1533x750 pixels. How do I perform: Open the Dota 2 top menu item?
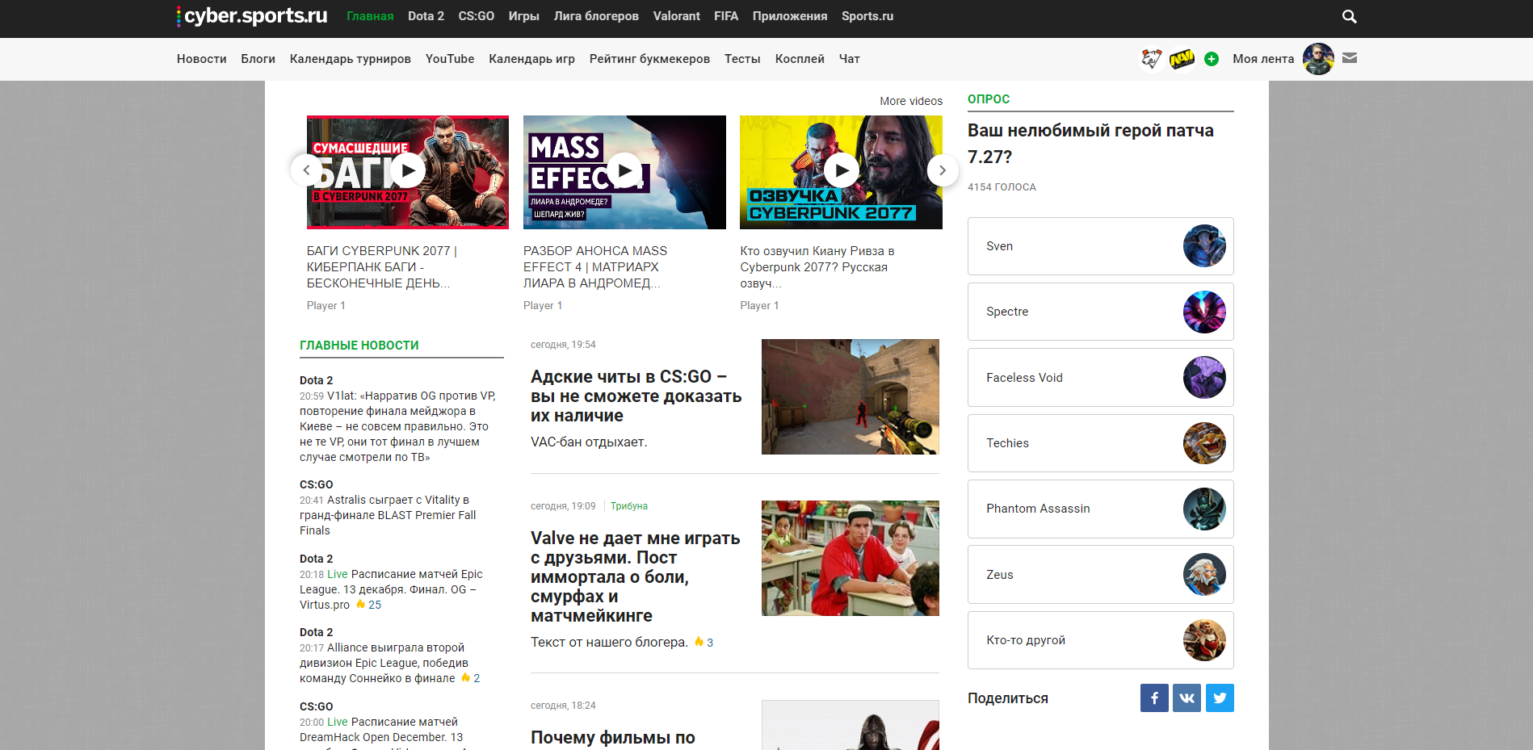tap(426, 16)
